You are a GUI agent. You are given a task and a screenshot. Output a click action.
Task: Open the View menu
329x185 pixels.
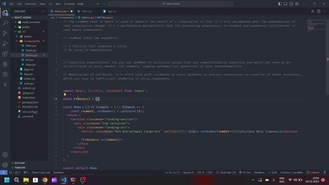click(42, 4)
